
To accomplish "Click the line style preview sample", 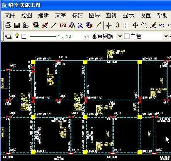I will (43, 36).
